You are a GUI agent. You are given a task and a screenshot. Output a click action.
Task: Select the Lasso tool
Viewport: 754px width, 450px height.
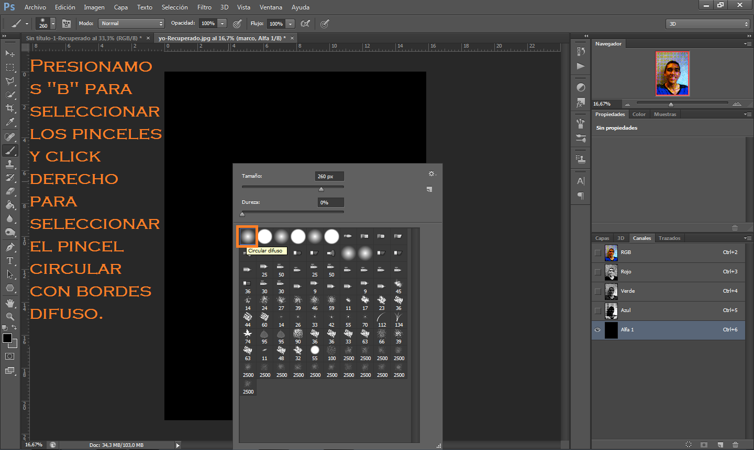10,81
